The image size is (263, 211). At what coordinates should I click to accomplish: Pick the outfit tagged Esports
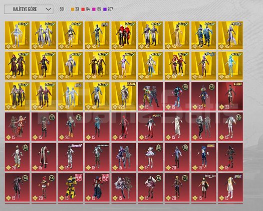coord(71,157)
